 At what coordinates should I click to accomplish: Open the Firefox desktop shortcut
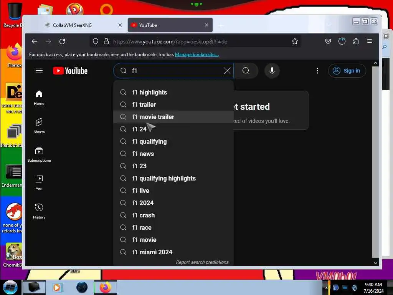click(x=14, y=56)
